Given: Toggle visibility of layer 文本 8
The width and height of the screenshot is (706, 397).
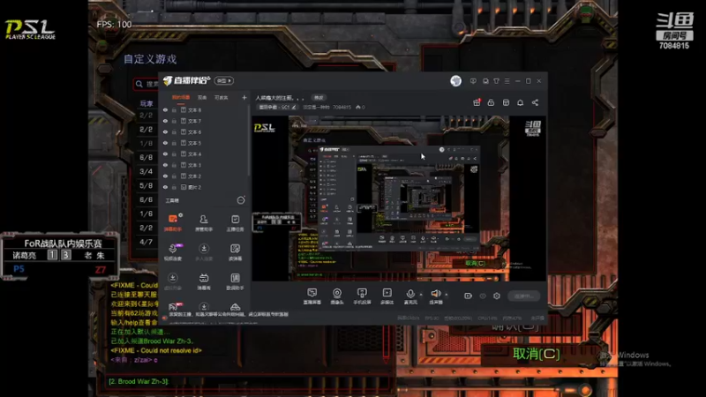Looking at the screenshot, I should 165,109.
